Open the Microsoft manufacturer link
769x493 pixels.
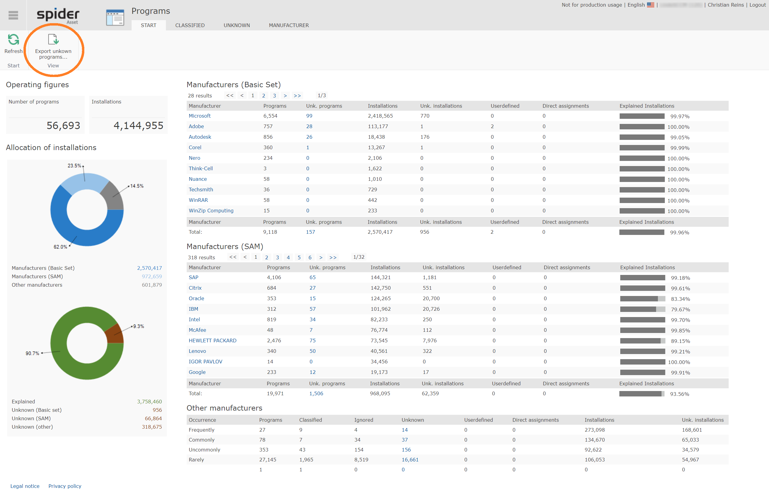200,116
